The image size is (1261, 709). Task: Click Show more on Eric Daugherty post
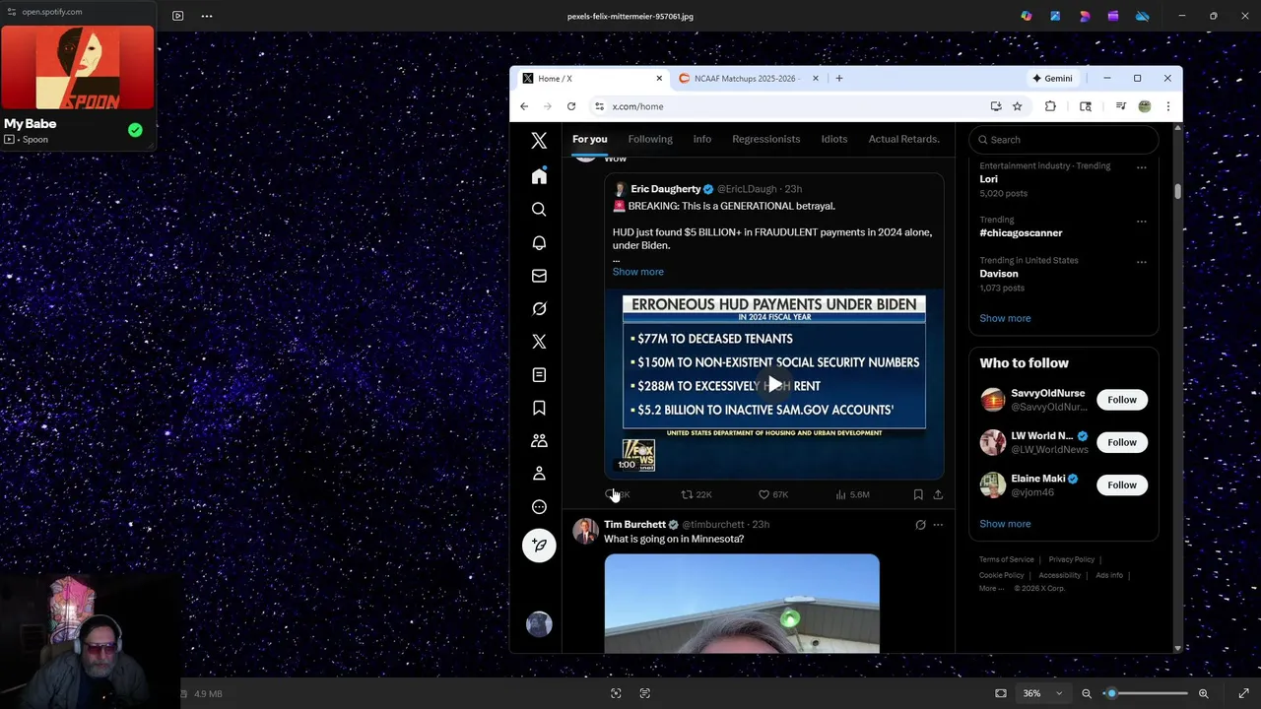(637, 272)
